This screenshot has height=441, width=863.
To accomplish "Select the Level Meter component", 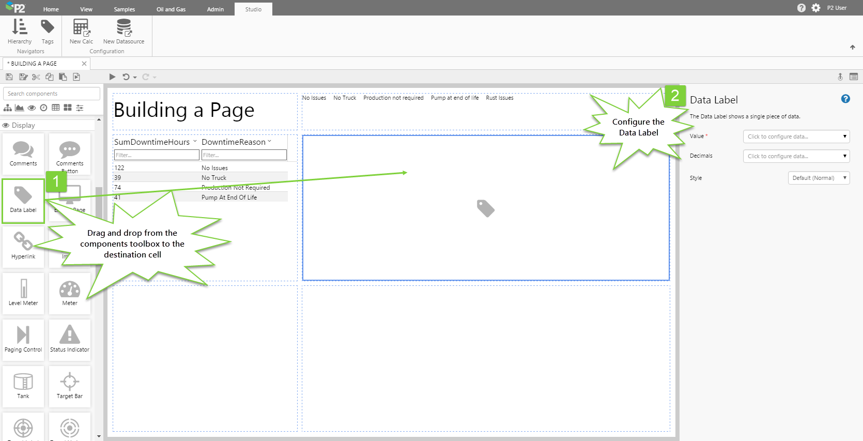I will tap(23, 294).
